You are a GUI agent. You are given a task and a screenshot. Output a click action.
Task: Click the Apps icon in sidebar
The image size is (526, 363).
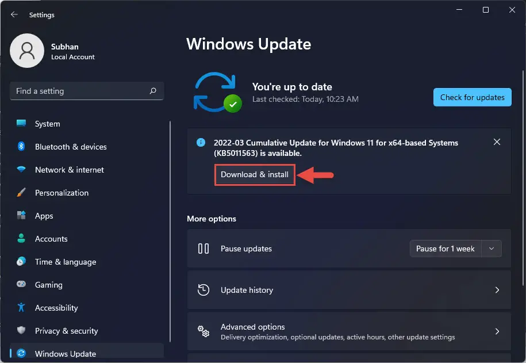(21, 215)
